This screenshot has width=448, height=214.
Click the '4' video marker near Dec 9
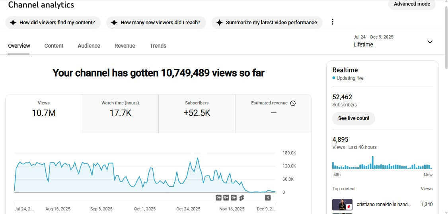click(268, 198)
